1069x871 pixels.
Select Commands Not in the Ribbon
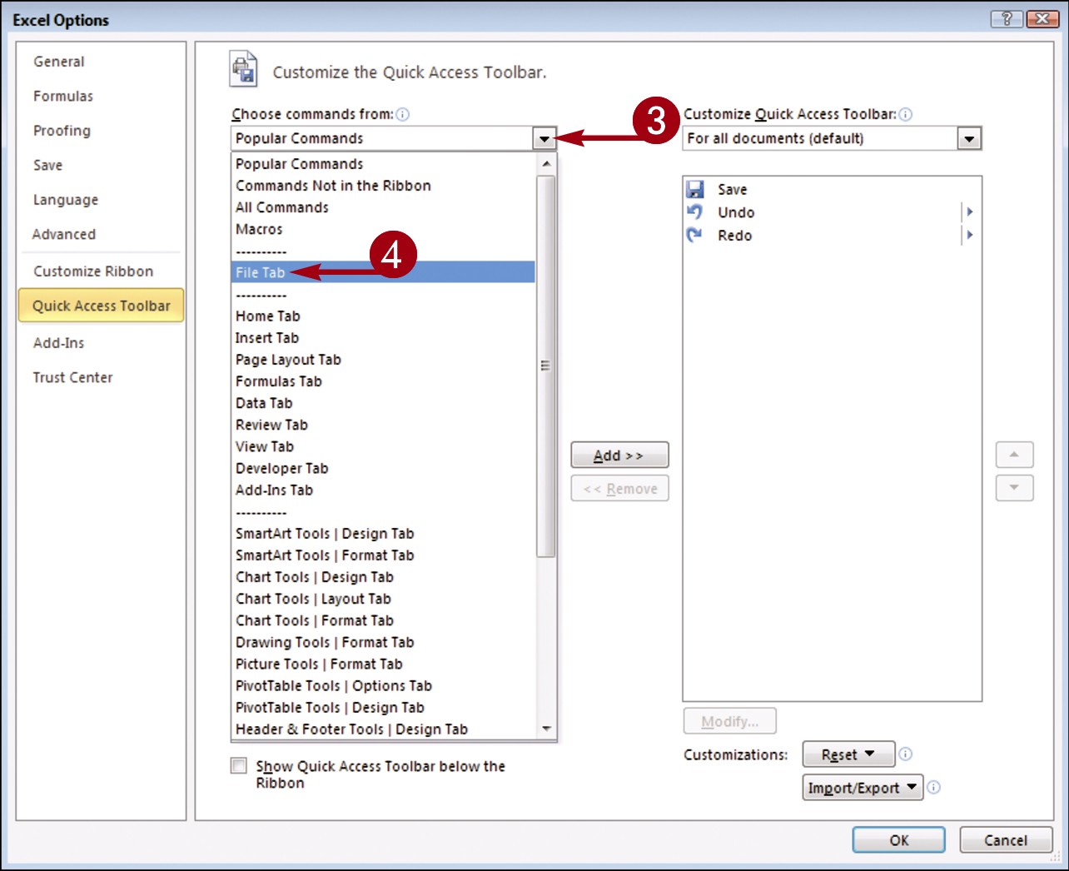383,186
